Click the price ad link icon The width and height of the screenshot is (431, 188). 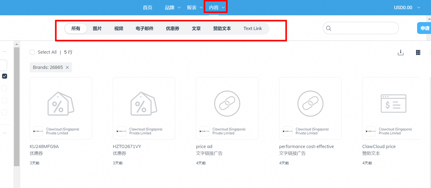227,104
